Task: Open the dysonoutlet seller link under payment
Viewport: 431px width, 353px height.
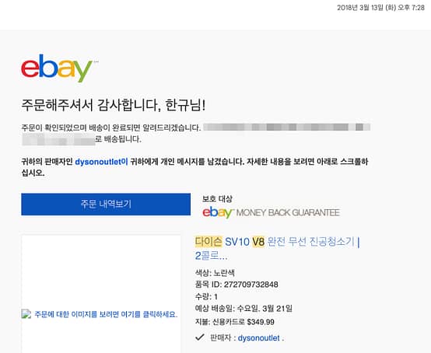Action: [x=258, y=338]
